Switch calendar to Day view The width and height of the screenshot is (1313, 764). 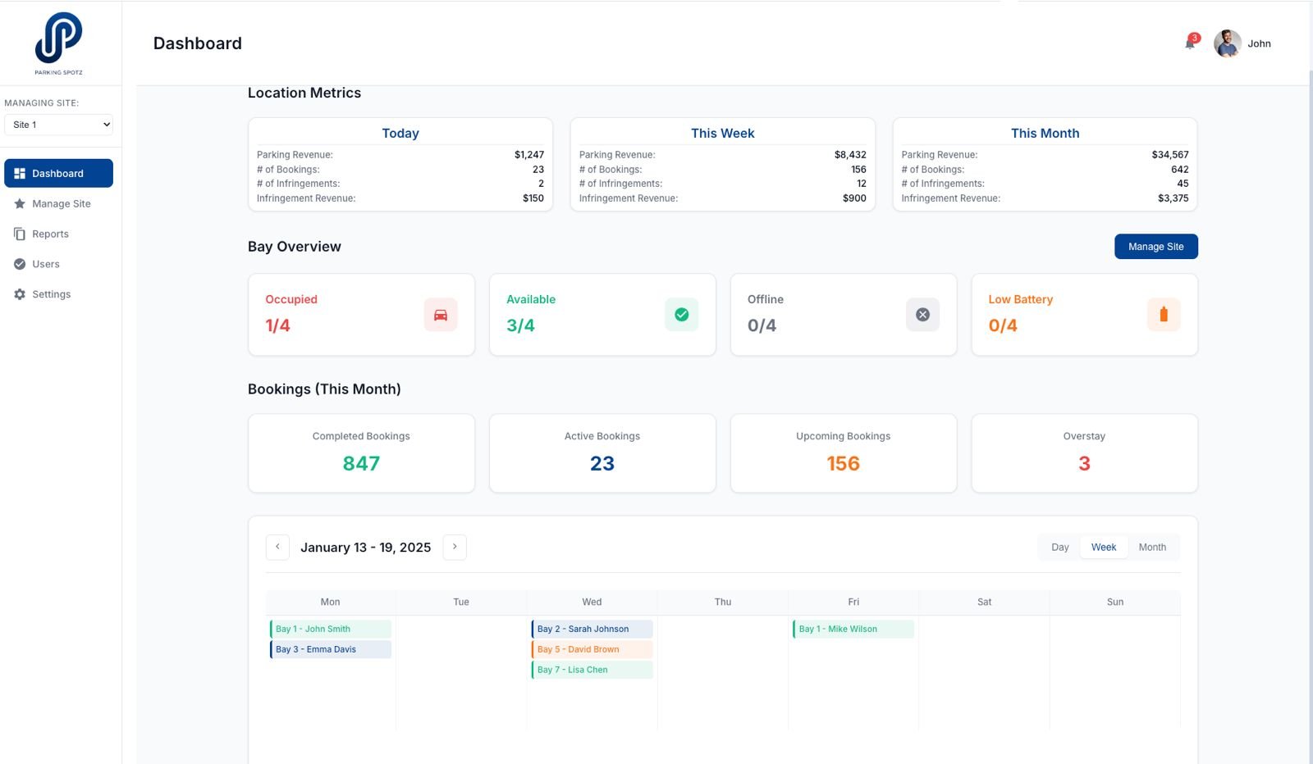click(x=1060, y=548)
